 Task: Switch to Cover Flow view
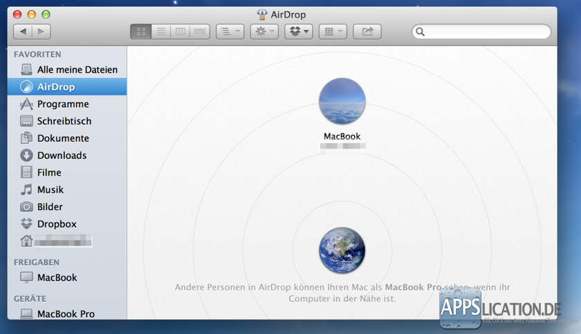200,32
